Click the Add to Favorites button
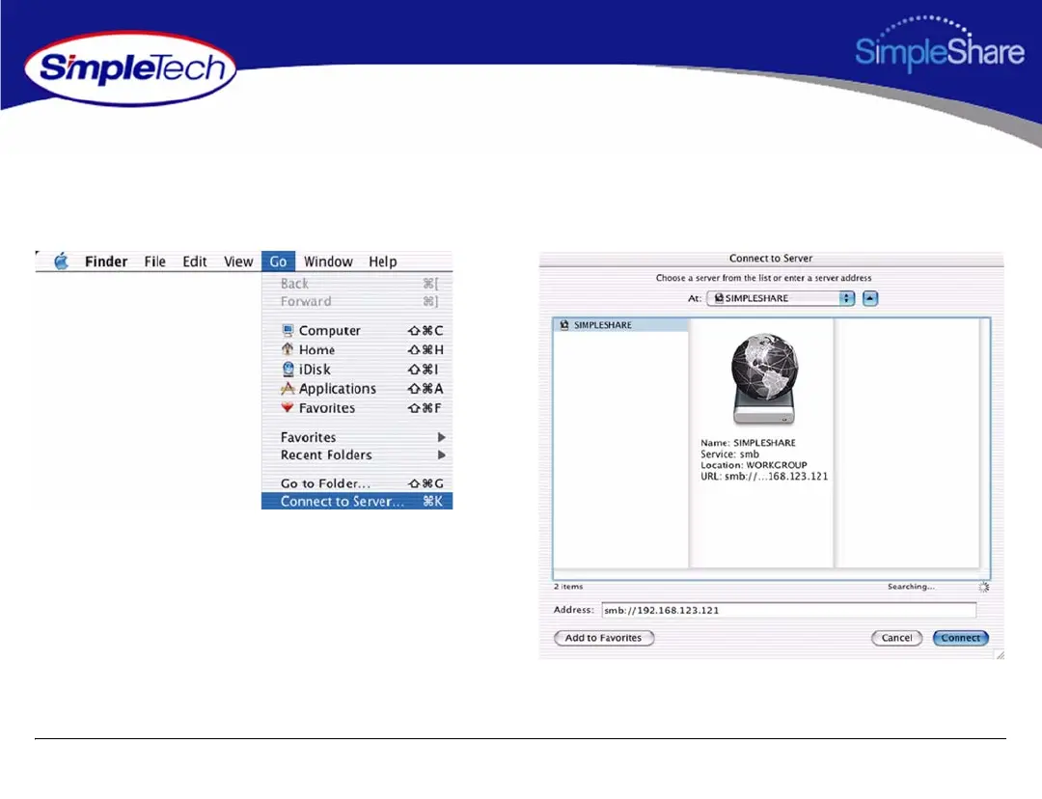 click(x=603, y=638)
